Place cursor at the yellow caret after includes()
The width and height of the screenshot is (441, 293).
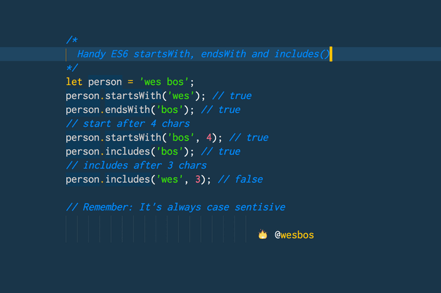331,54
